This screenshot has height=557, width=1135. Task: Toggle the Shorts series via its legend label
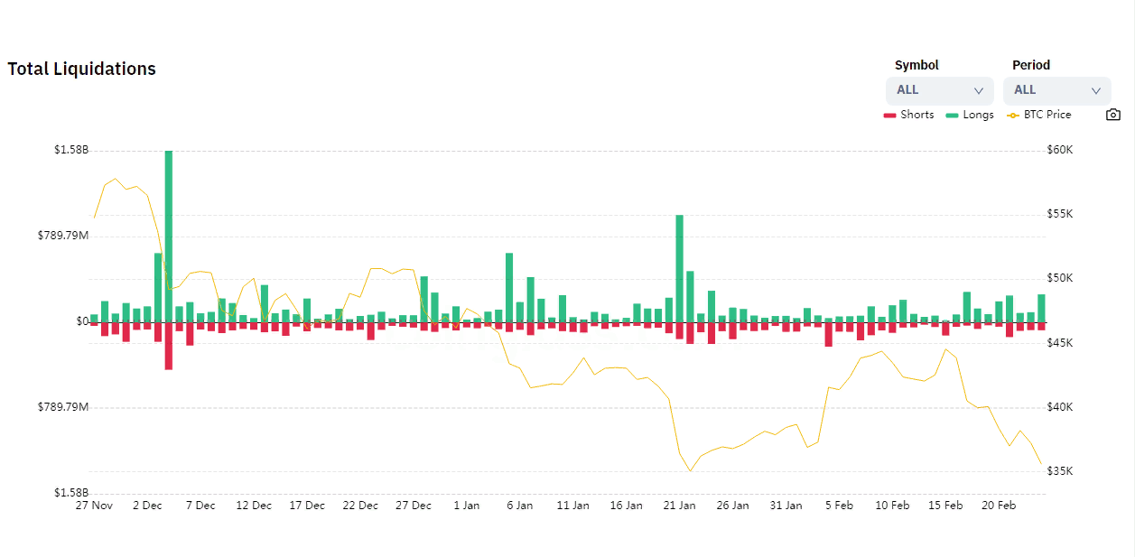click(916, 115)
